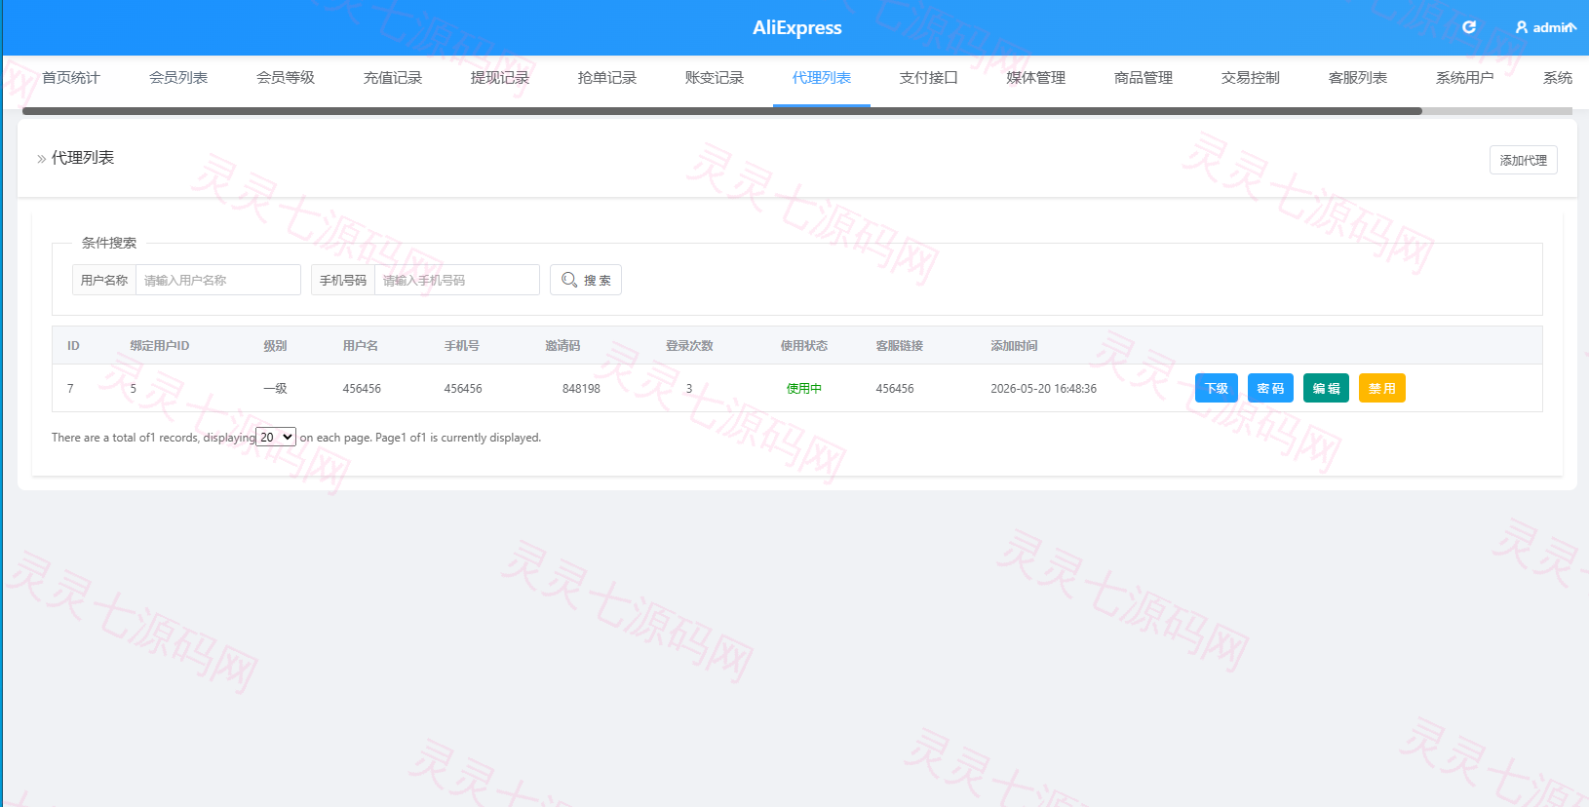This screenshot has width=1589, height=807.
Task: Click the green 编辑 button
Action: click(x=1326, y=388)
